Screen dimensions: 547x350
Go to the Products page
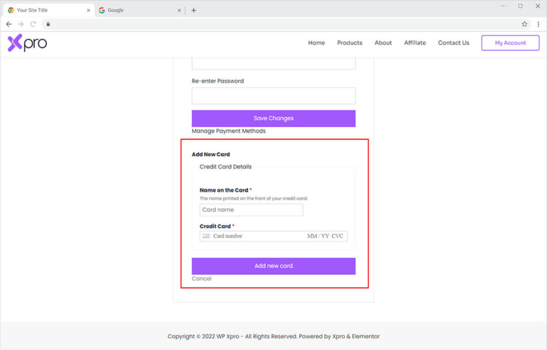tap(349, 43)
